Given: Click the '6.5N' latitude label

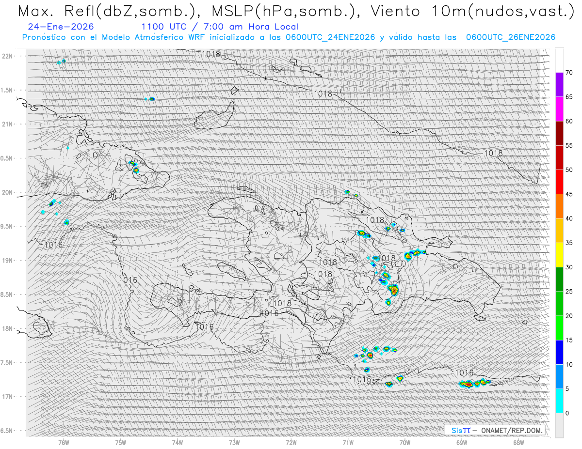Looking at the screenshot, I should point(7,431).
